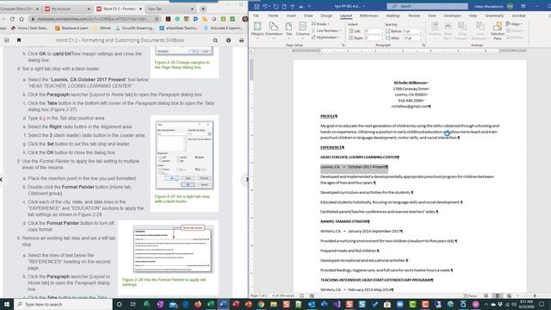Switch to the Draw ribbon tab
Viewport: 551px width, 310px height.
tap(308, 15)
